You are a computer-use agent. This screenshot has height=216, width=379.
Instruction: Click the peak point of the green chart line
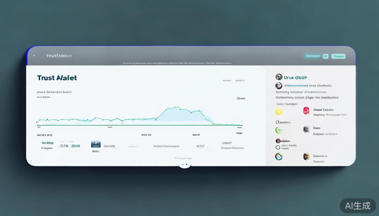176,107
